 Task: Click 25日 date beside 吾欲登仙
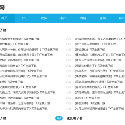[x=68, y=50]
